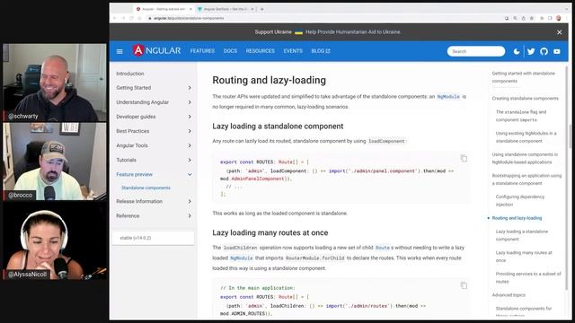The image size is (575, 323).
Task: Open the YouTube link icon
Action: (557, 52)
